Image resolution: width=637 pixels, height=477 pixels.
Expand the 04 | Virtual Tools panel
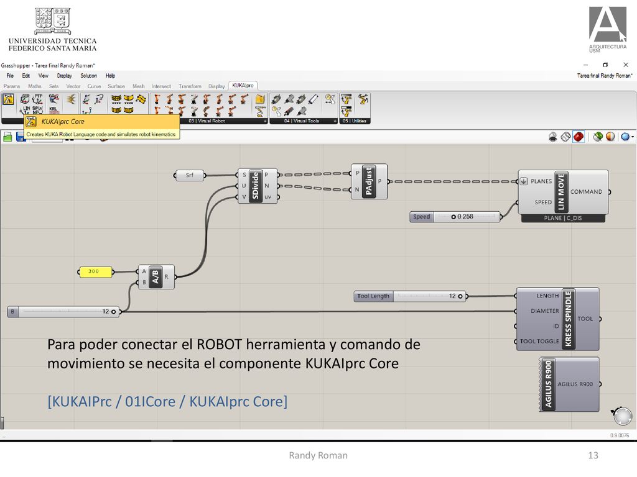click(335, 121)
